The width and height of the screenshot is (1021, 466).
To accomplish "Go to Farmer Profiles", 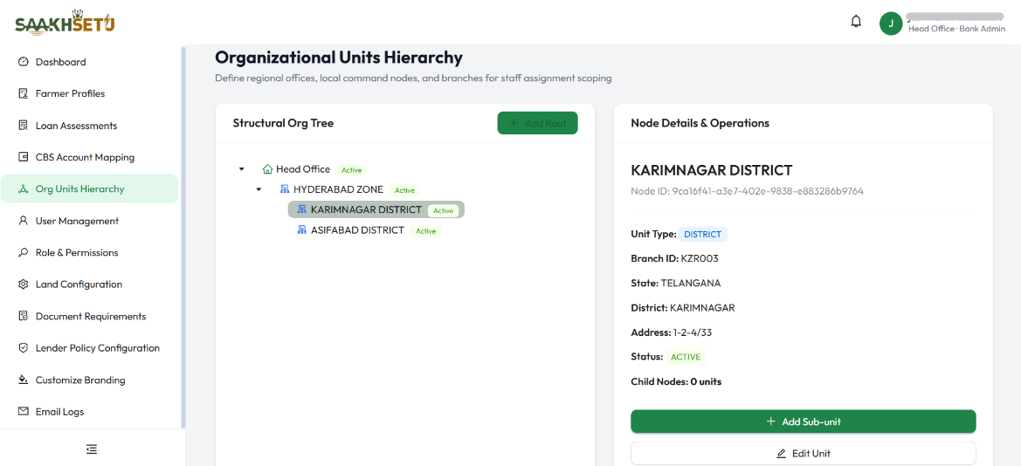I will (89, 93).
